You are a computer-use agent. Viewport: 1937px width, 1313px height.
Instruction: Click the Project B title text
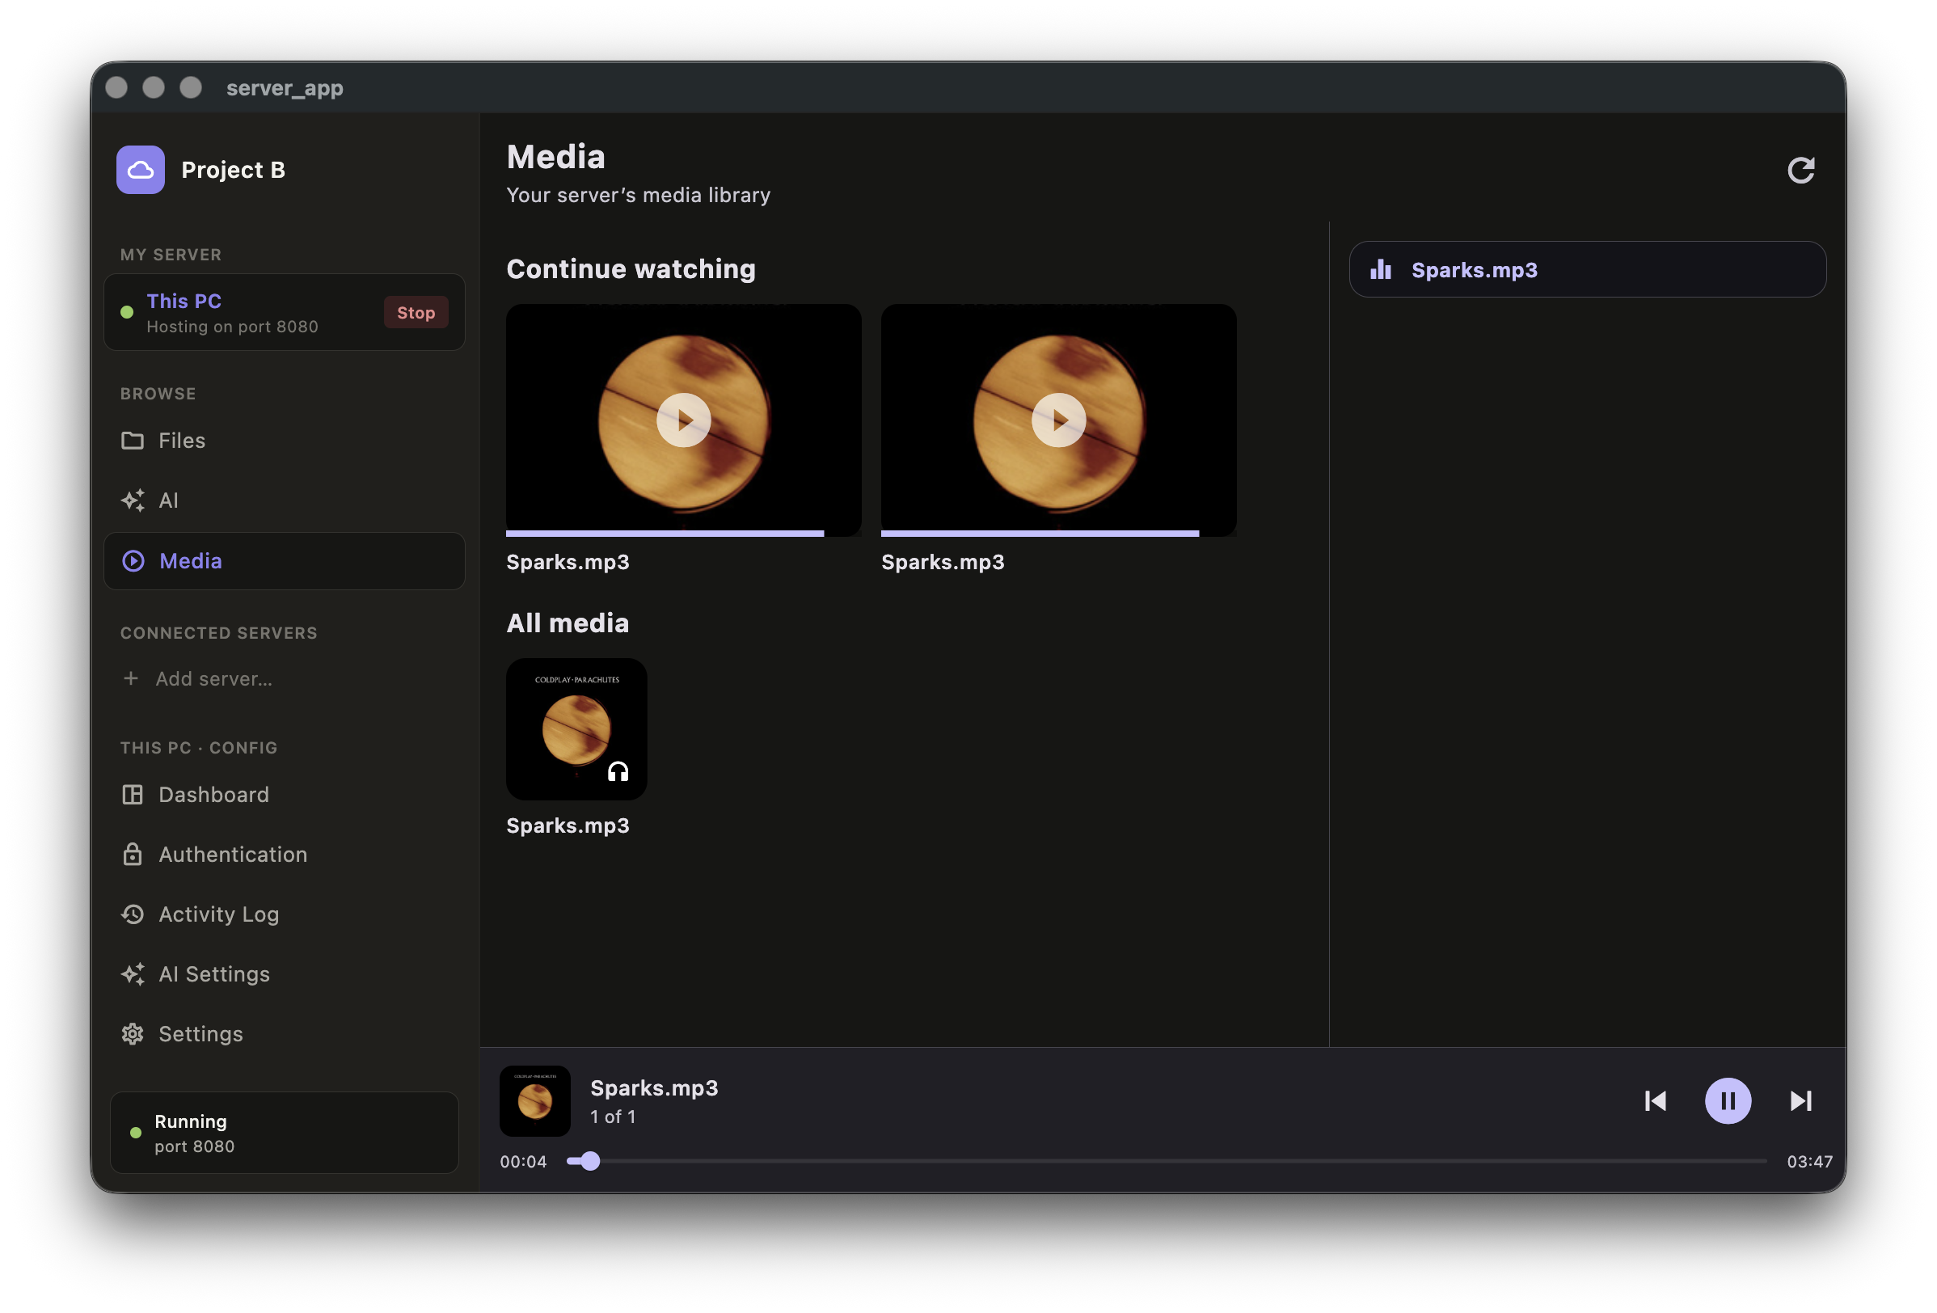tap(234, 170)
